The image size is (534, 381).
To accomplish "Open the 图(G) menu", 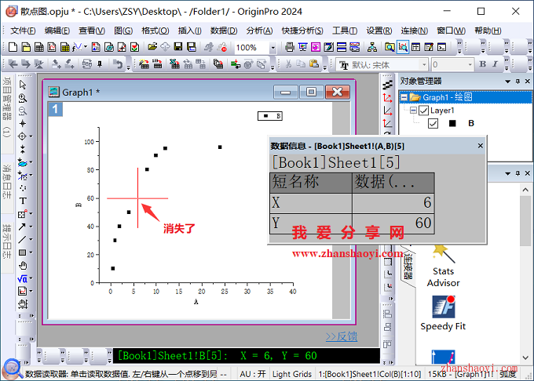I will point(123,31).
